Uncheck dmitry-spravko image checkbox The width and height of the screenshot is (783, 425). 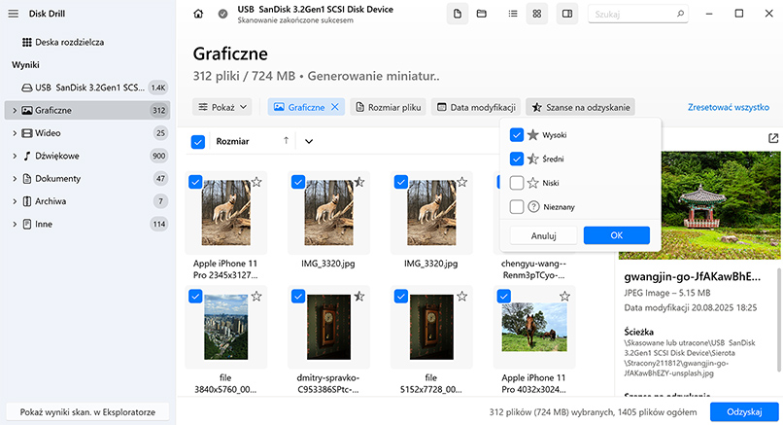click(298, 297)
